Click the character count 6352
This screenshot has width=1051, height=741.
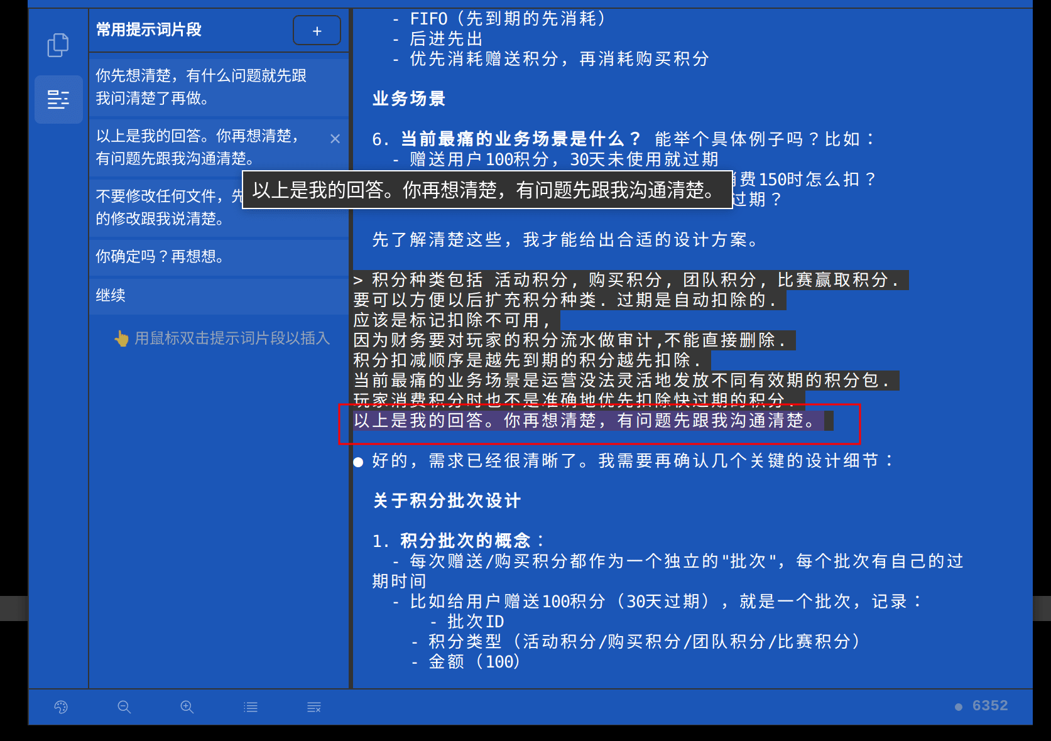tap(991, 706)
